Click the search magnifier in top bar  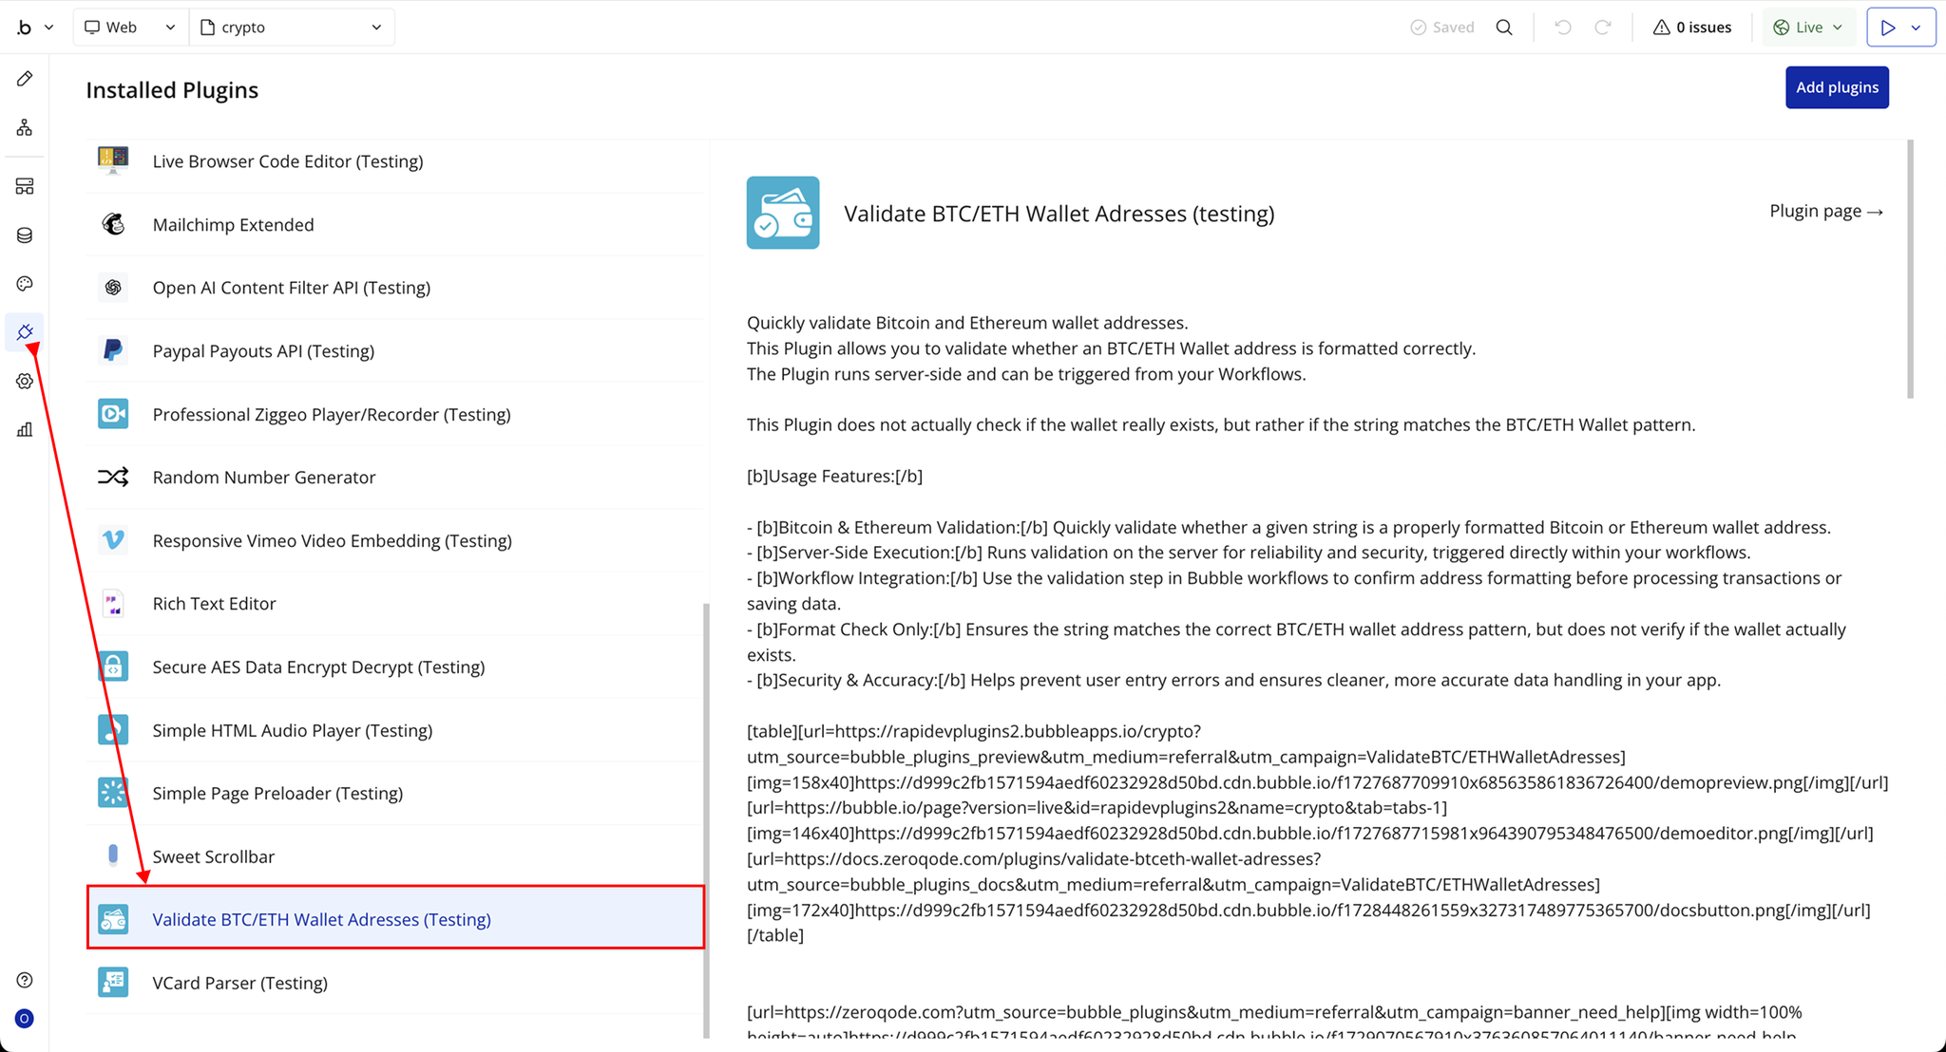pos(1504,28)
